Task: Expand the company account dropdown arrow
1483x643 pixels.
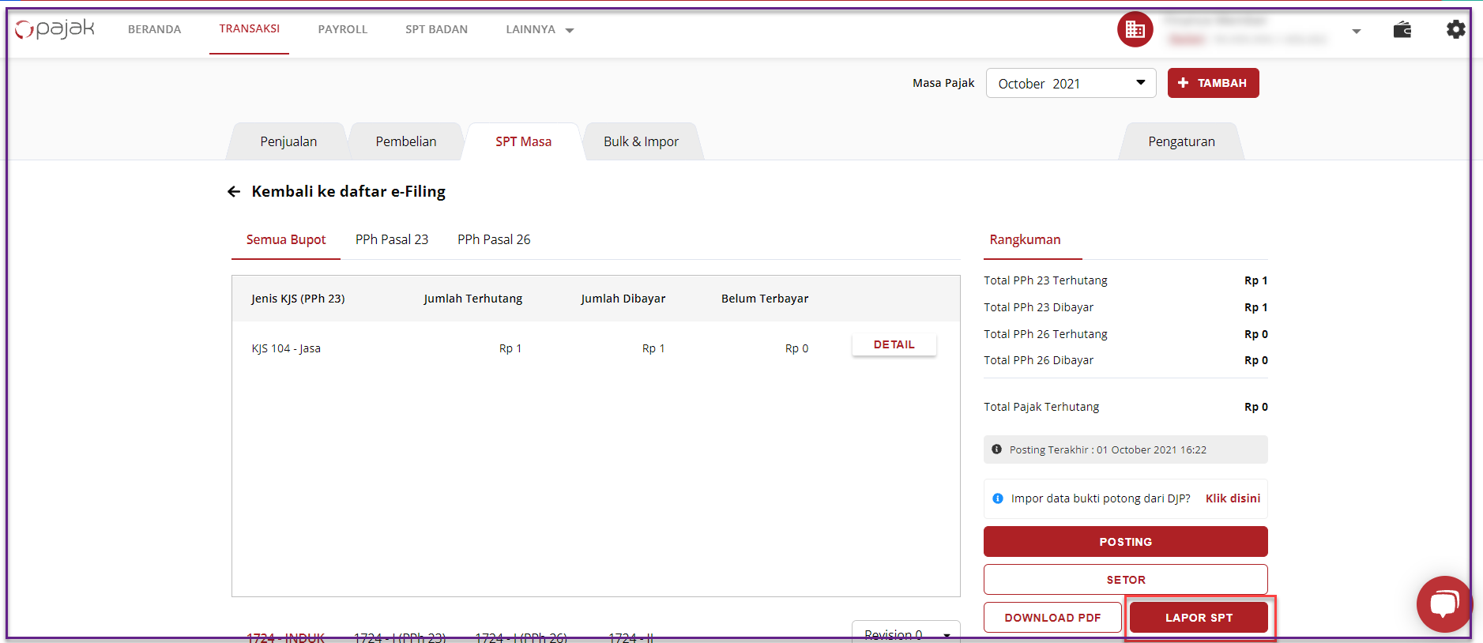Action: (1356, 32)
